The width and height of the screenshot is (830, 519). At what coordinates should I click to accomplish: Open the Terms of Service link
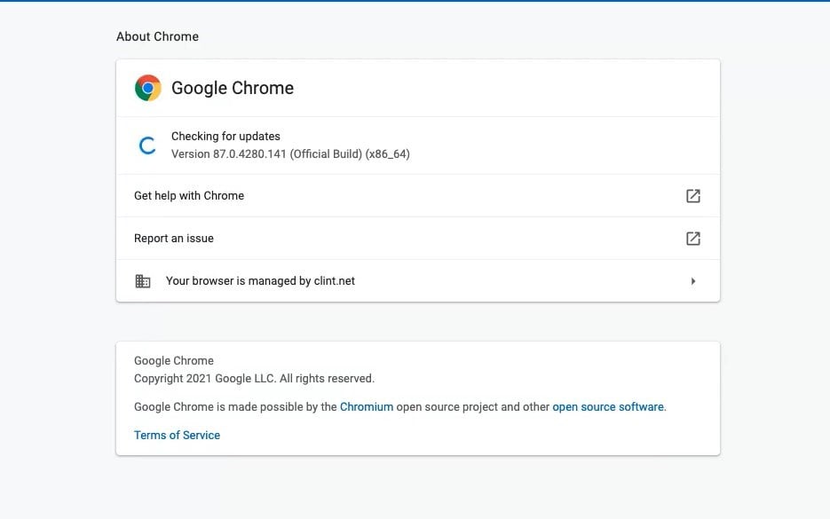pos(177,435)
